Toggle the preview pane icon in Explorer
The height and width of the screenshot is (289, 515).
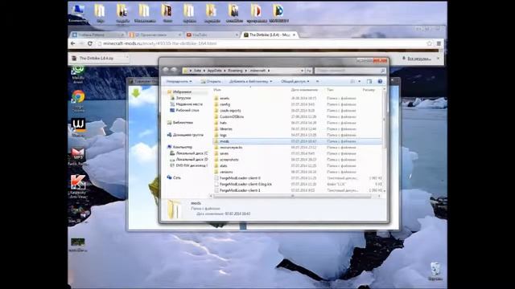pyautogui.click(x=369, y=81)
